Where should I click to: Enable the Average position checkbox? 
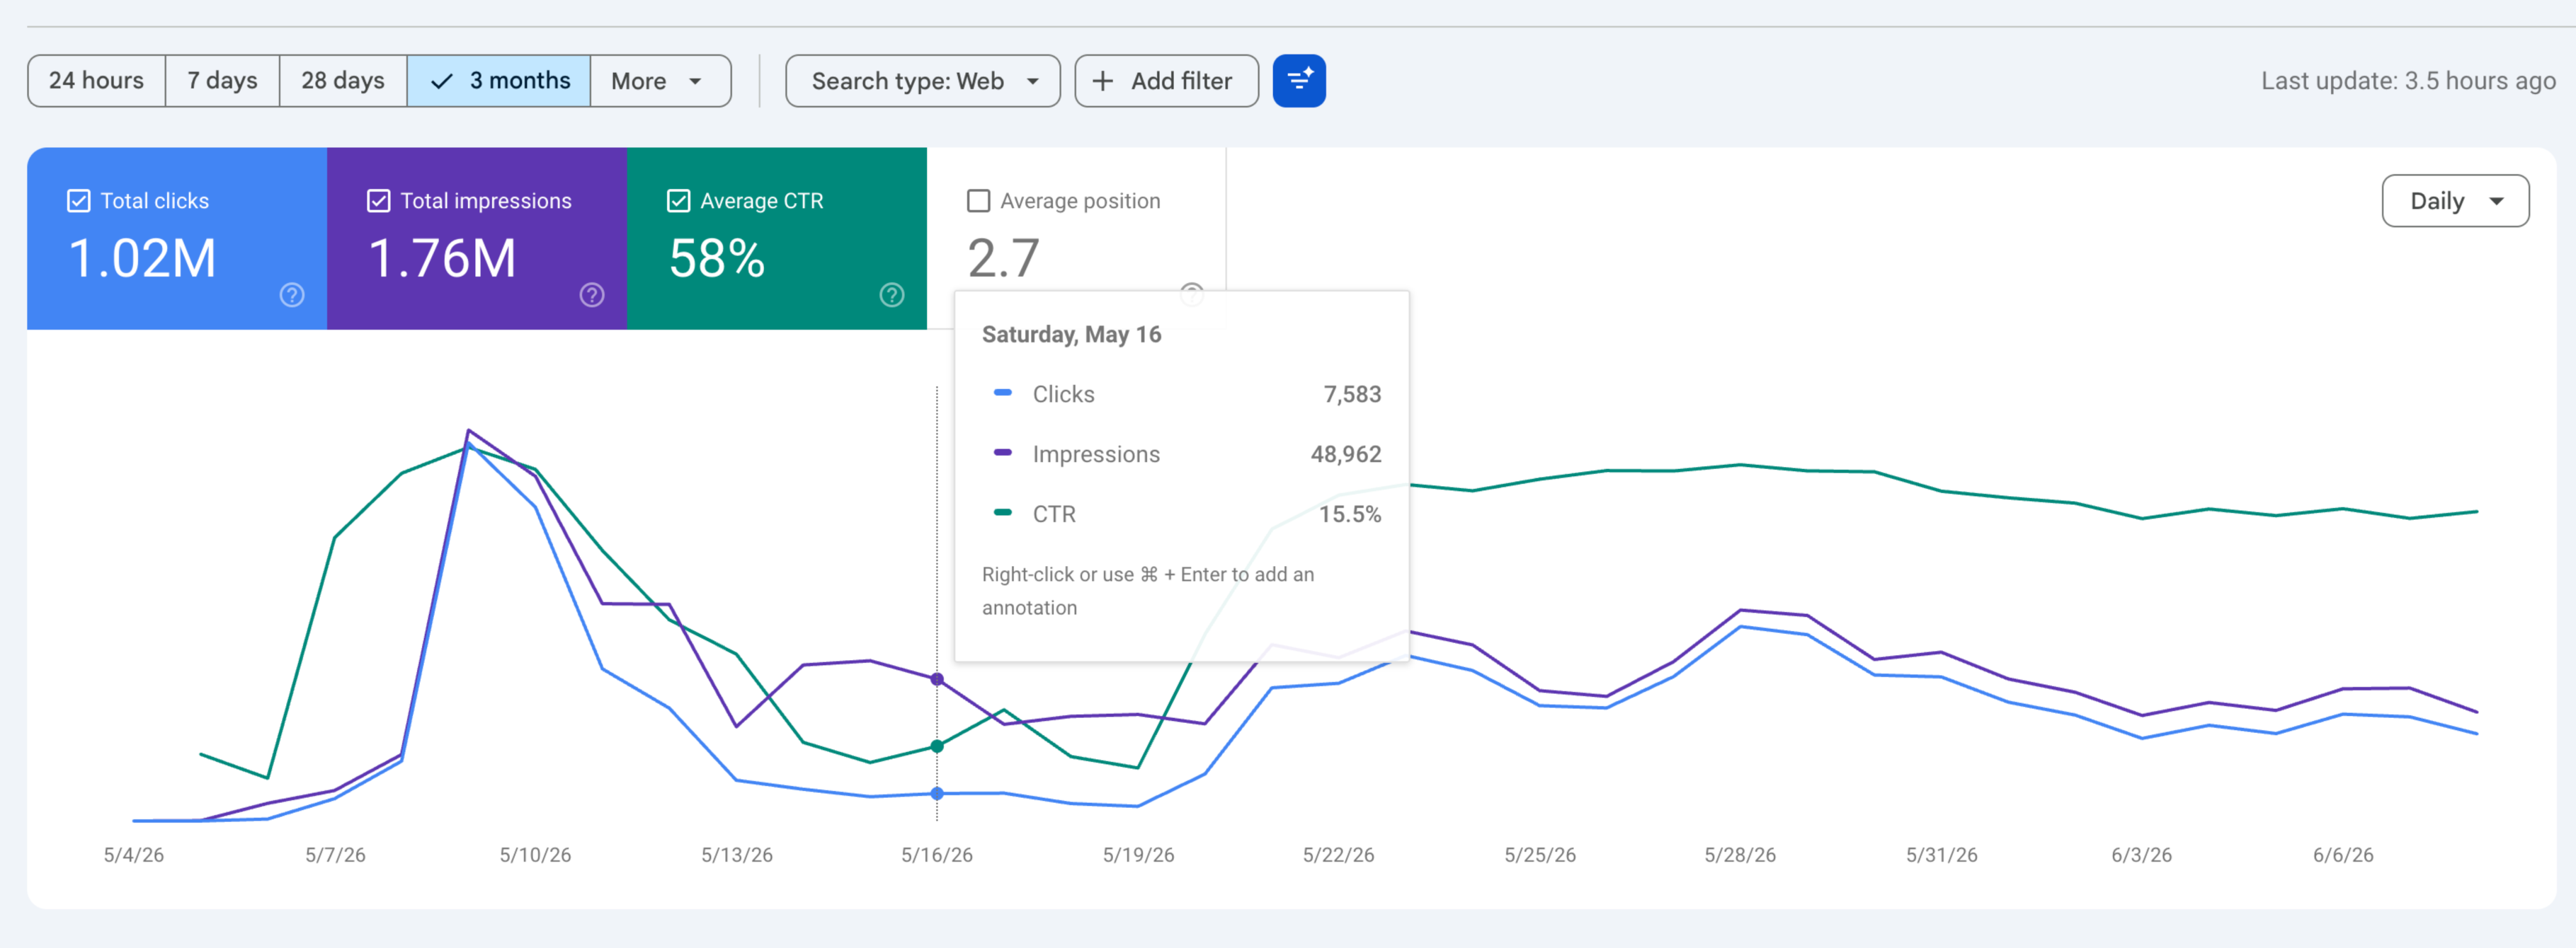point(979,201)
